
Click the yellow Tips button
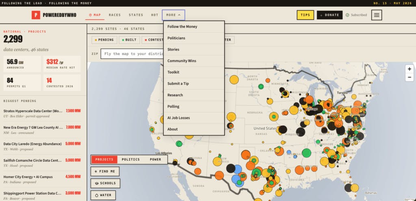pos(305,15)
